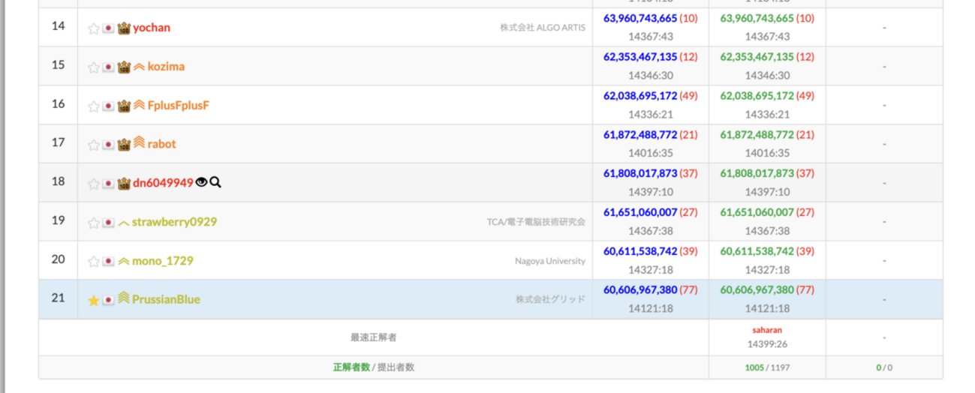The height and width of the screenshot is (393, 975).
Task: Click rank number 14 cell
Action: point(59,26)
